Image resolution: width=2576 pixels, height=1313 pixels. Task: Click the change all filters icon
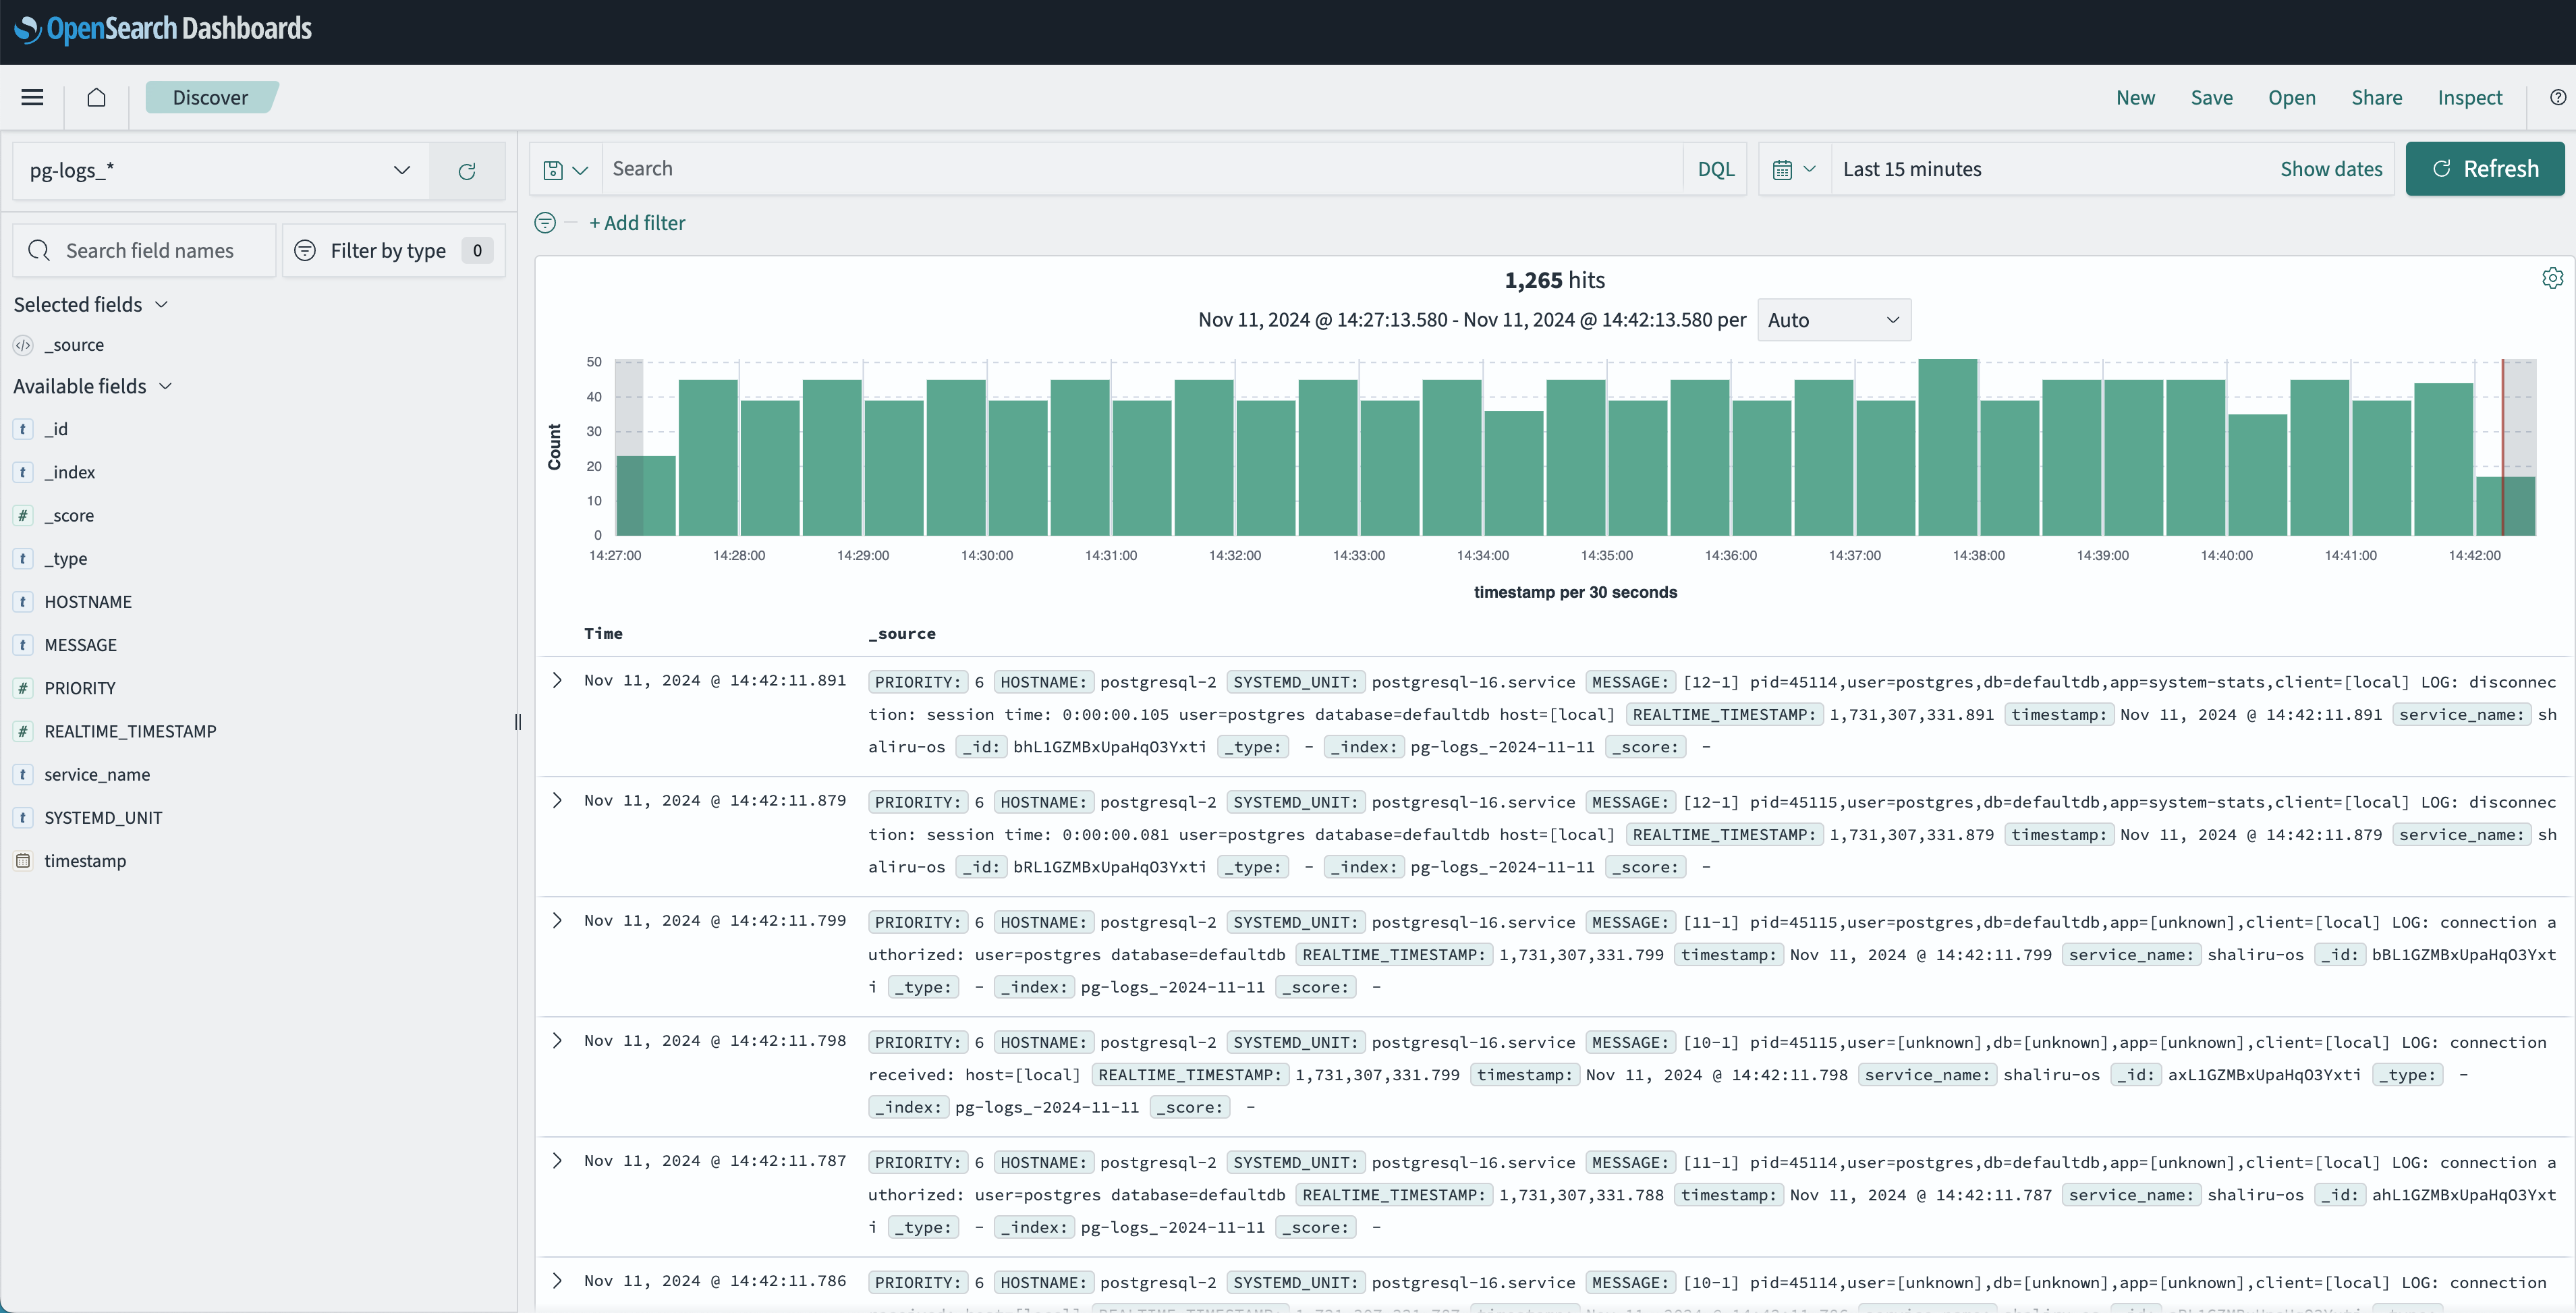[x=545, y=223]
